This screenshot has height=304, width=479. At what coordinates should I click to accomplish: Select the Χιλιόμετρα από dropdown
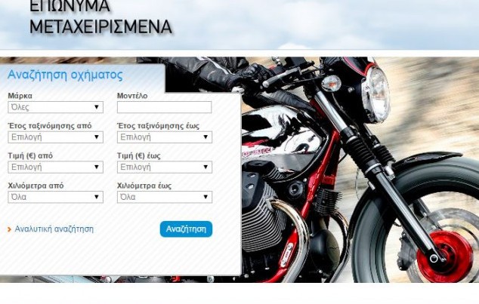pos(56,197)
